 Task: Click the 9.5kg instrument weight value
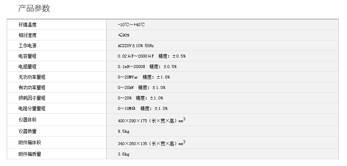(x=123, y=132)
